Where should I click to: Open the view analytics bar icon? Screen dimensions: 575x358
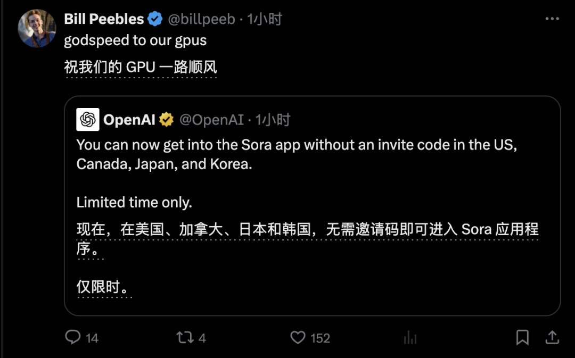pos(409,337)
